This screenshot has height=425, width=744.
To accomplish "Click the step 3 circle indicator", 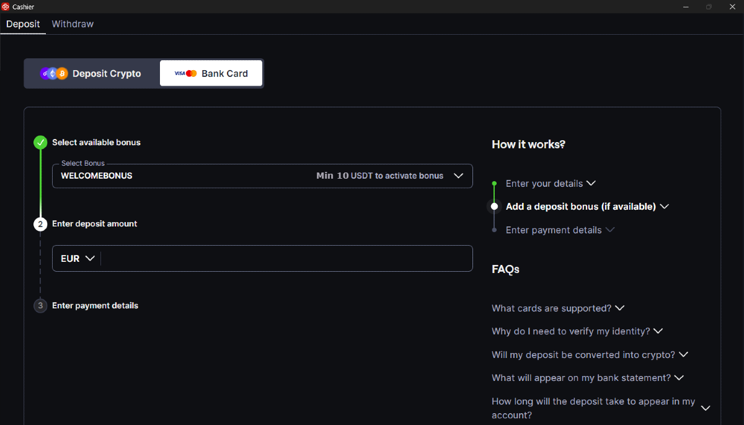I will [x=40, y=306].
